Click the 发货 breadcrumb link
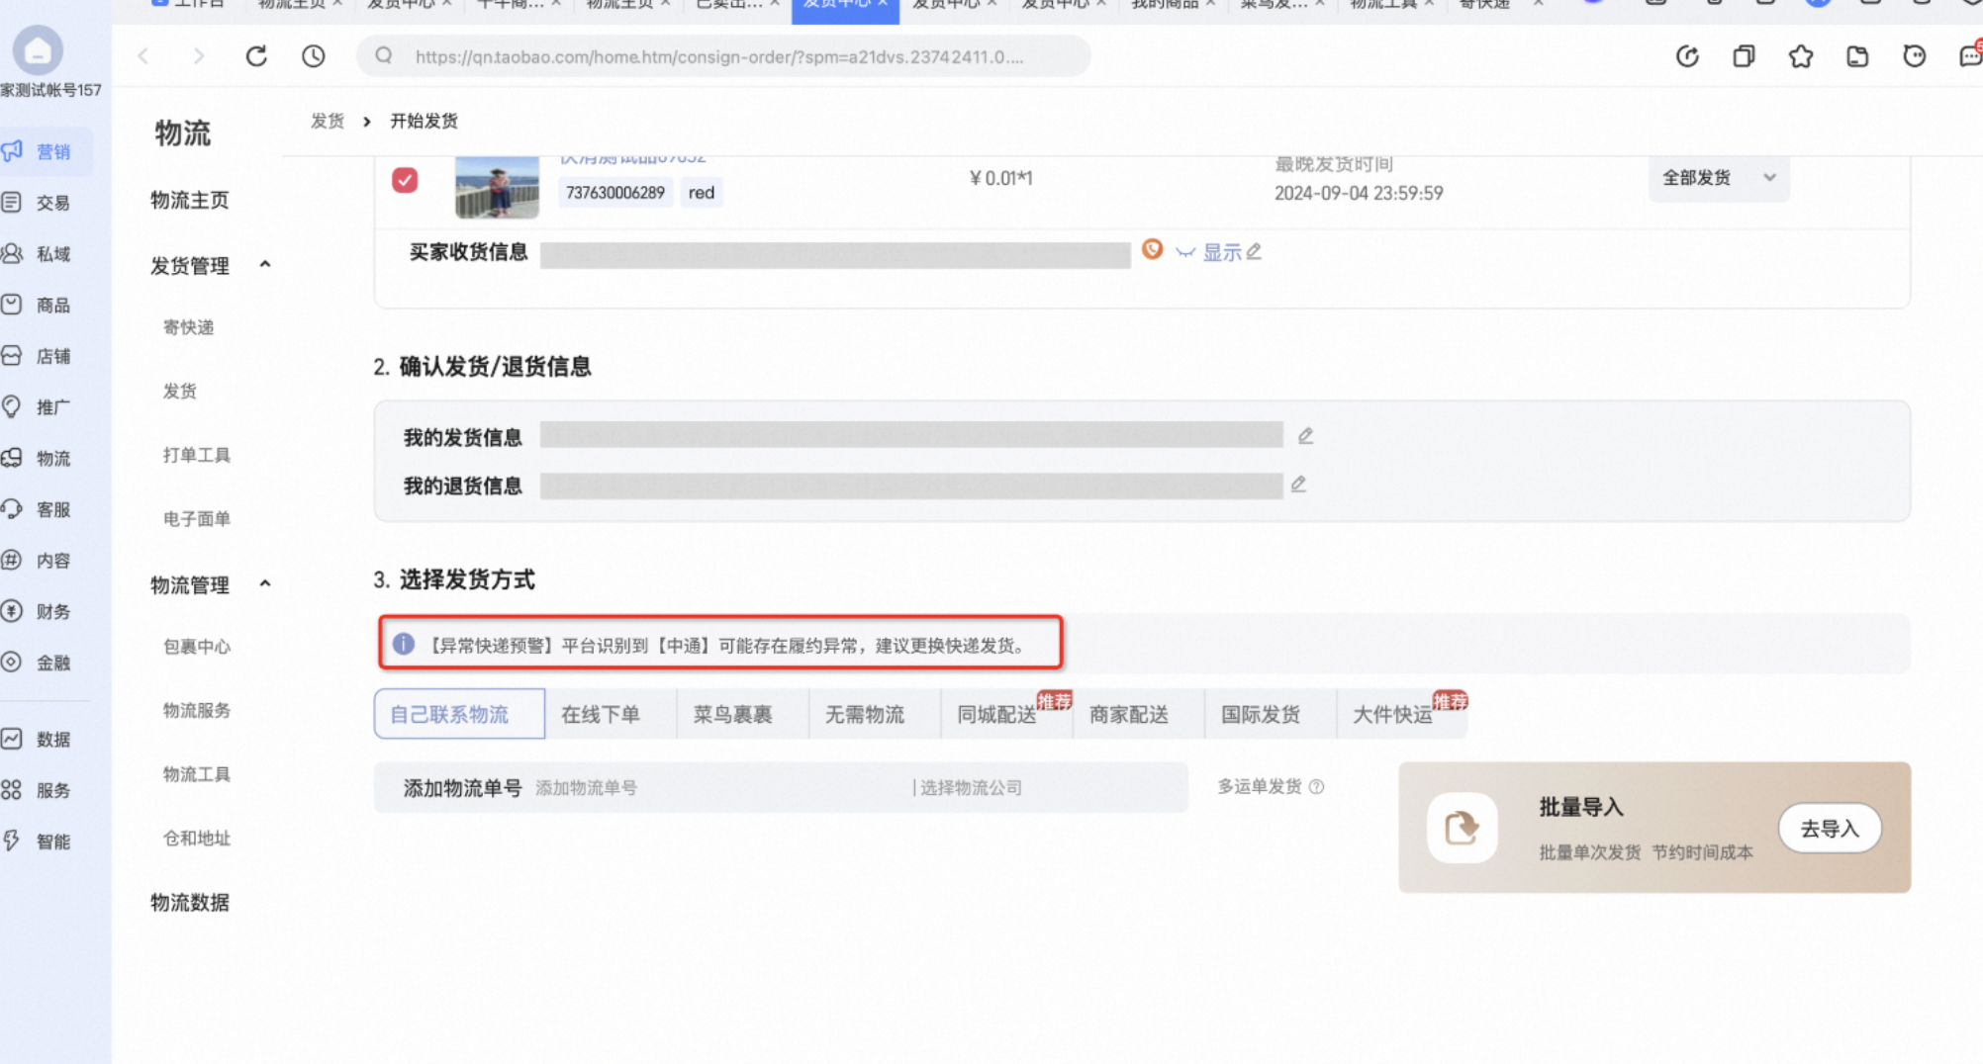This screenshot has height=1064, width=1983. coord(328,121)
